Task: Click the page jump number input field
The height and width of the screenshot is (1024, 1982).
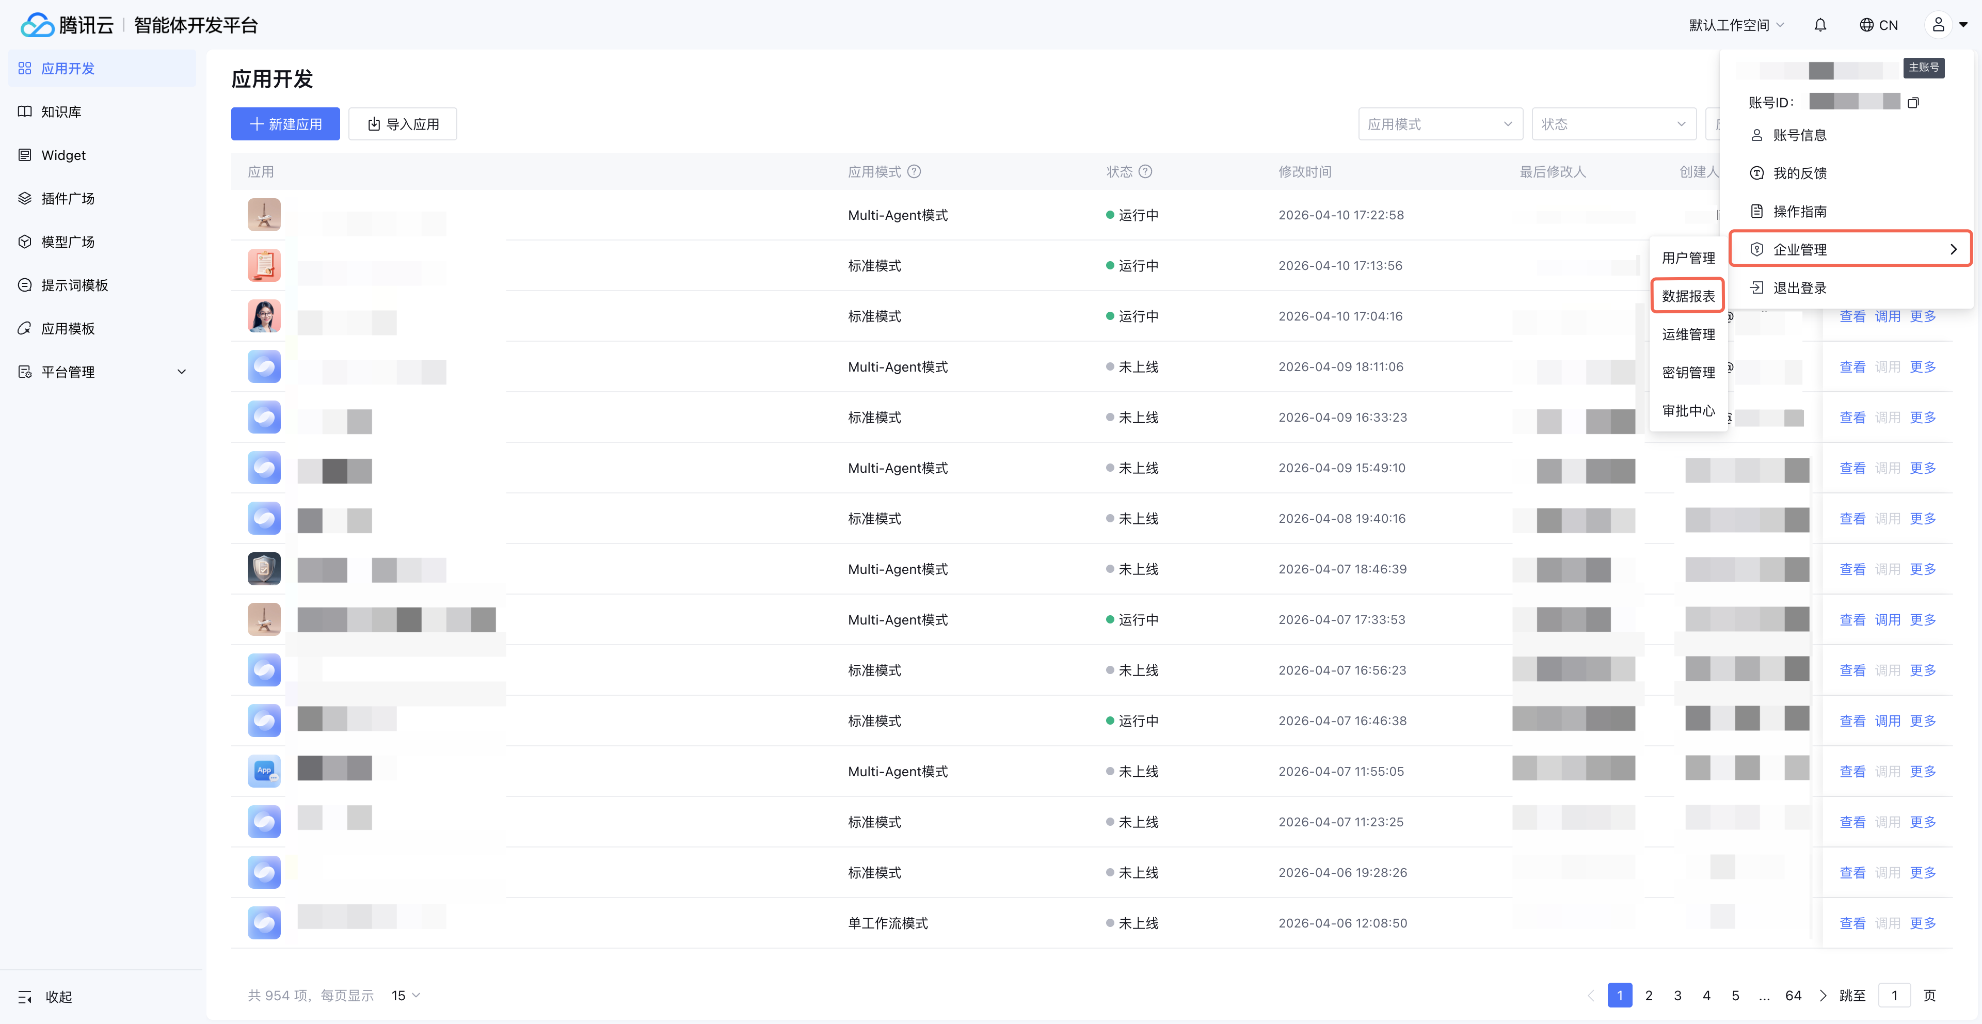Action: point(1894,996)
